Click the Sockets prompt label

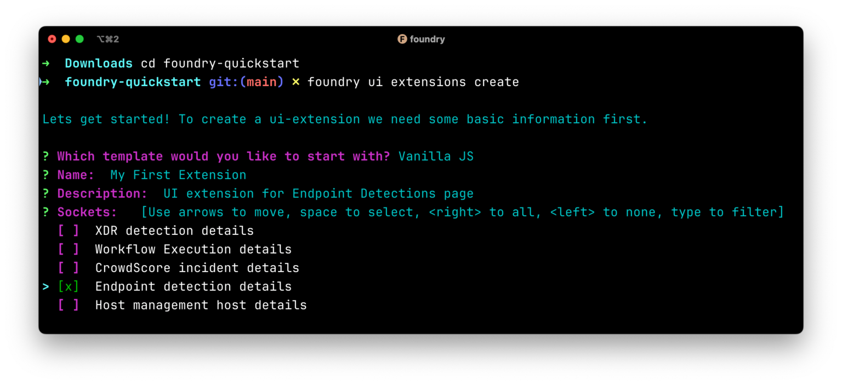point(87,212)
